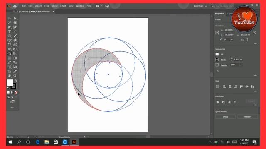The image size is (266, 149).
Task: Select the Type tool
Action: tap(10, 31)
